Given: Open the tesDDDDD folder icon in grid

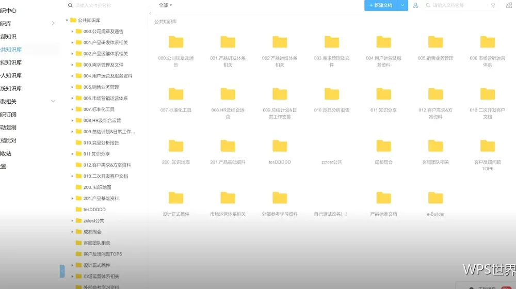Looking at the screenshot, I should tap(280, 146).
